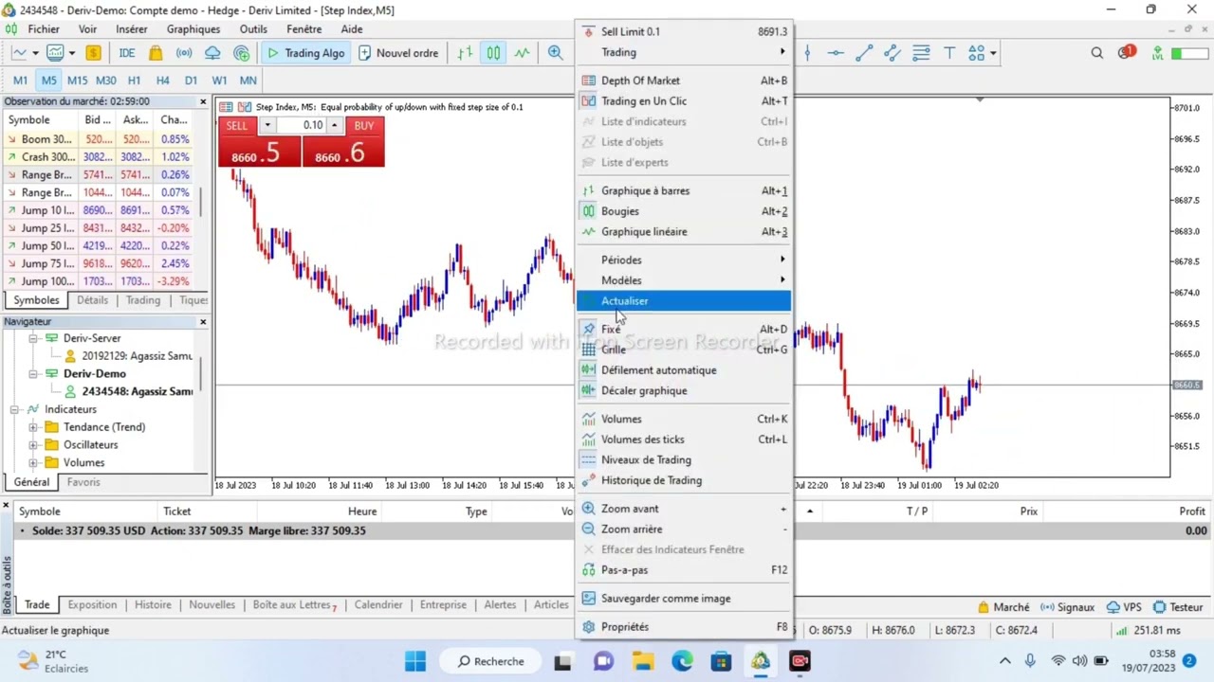
Task: Open Microsoft Edge from the taskbar
Action: pyautogui.click(x=682, y=661)
